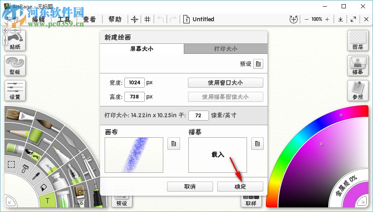This screenshot has height=212, width=373.
Task: Open the 型板 stencils panel
Action: point(15,66)
